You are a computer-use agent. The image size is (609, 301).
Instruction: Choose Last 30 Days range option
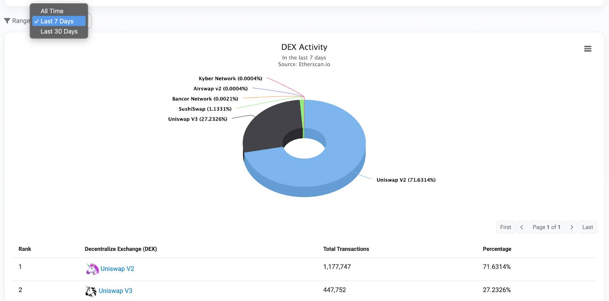[x=59, y=32]
